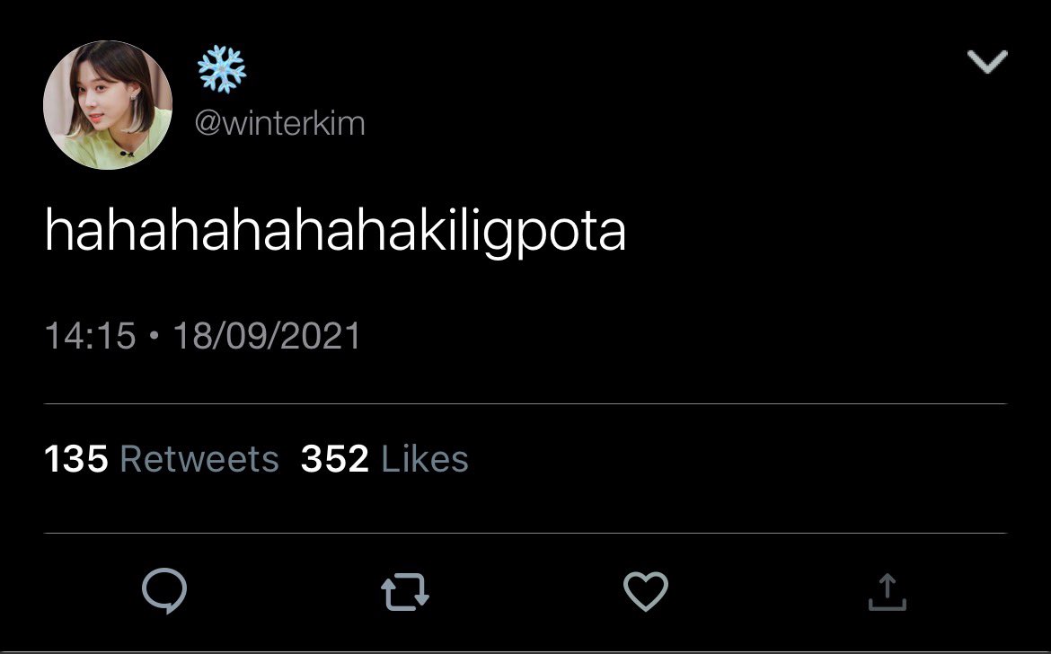Reply using the speech bubble icon
The image size is (1051, 654).
pos(164,591)
